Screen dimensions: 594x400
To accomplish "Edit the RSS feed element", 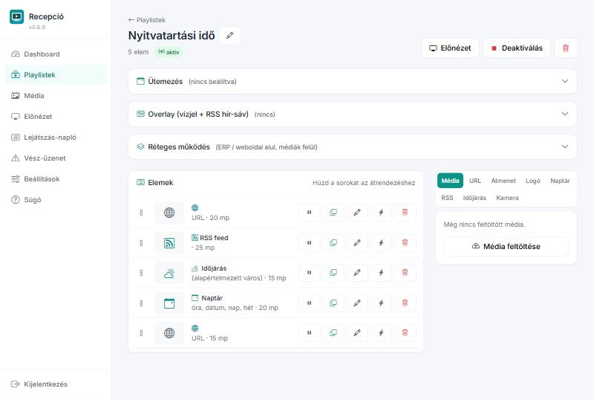I will pos(357,243).
